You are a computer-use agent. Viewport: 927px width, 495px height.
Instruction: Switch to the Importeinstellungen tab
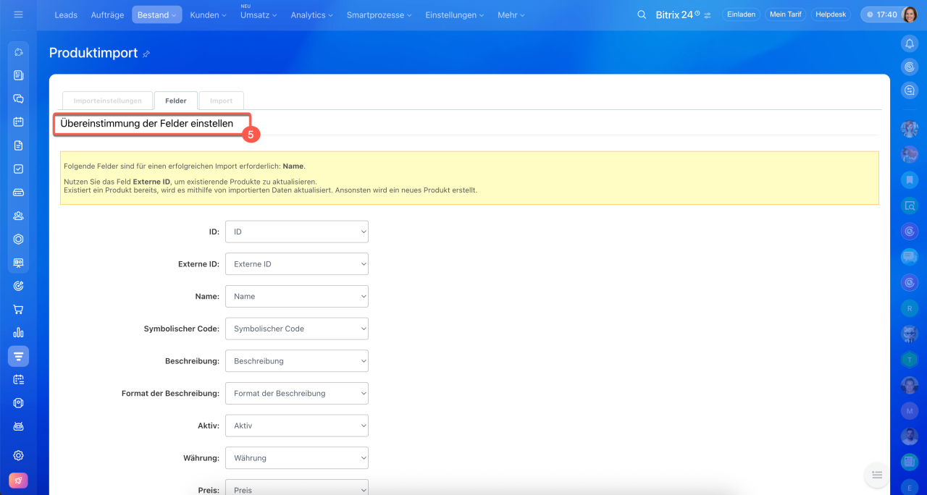(107, 101)
